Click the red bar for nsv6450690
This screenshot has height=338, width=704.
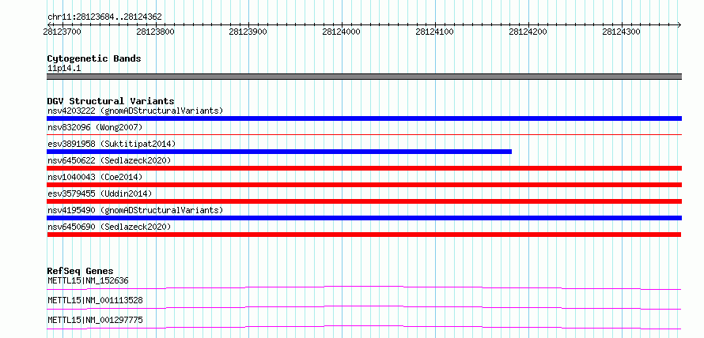click(364, 235)
